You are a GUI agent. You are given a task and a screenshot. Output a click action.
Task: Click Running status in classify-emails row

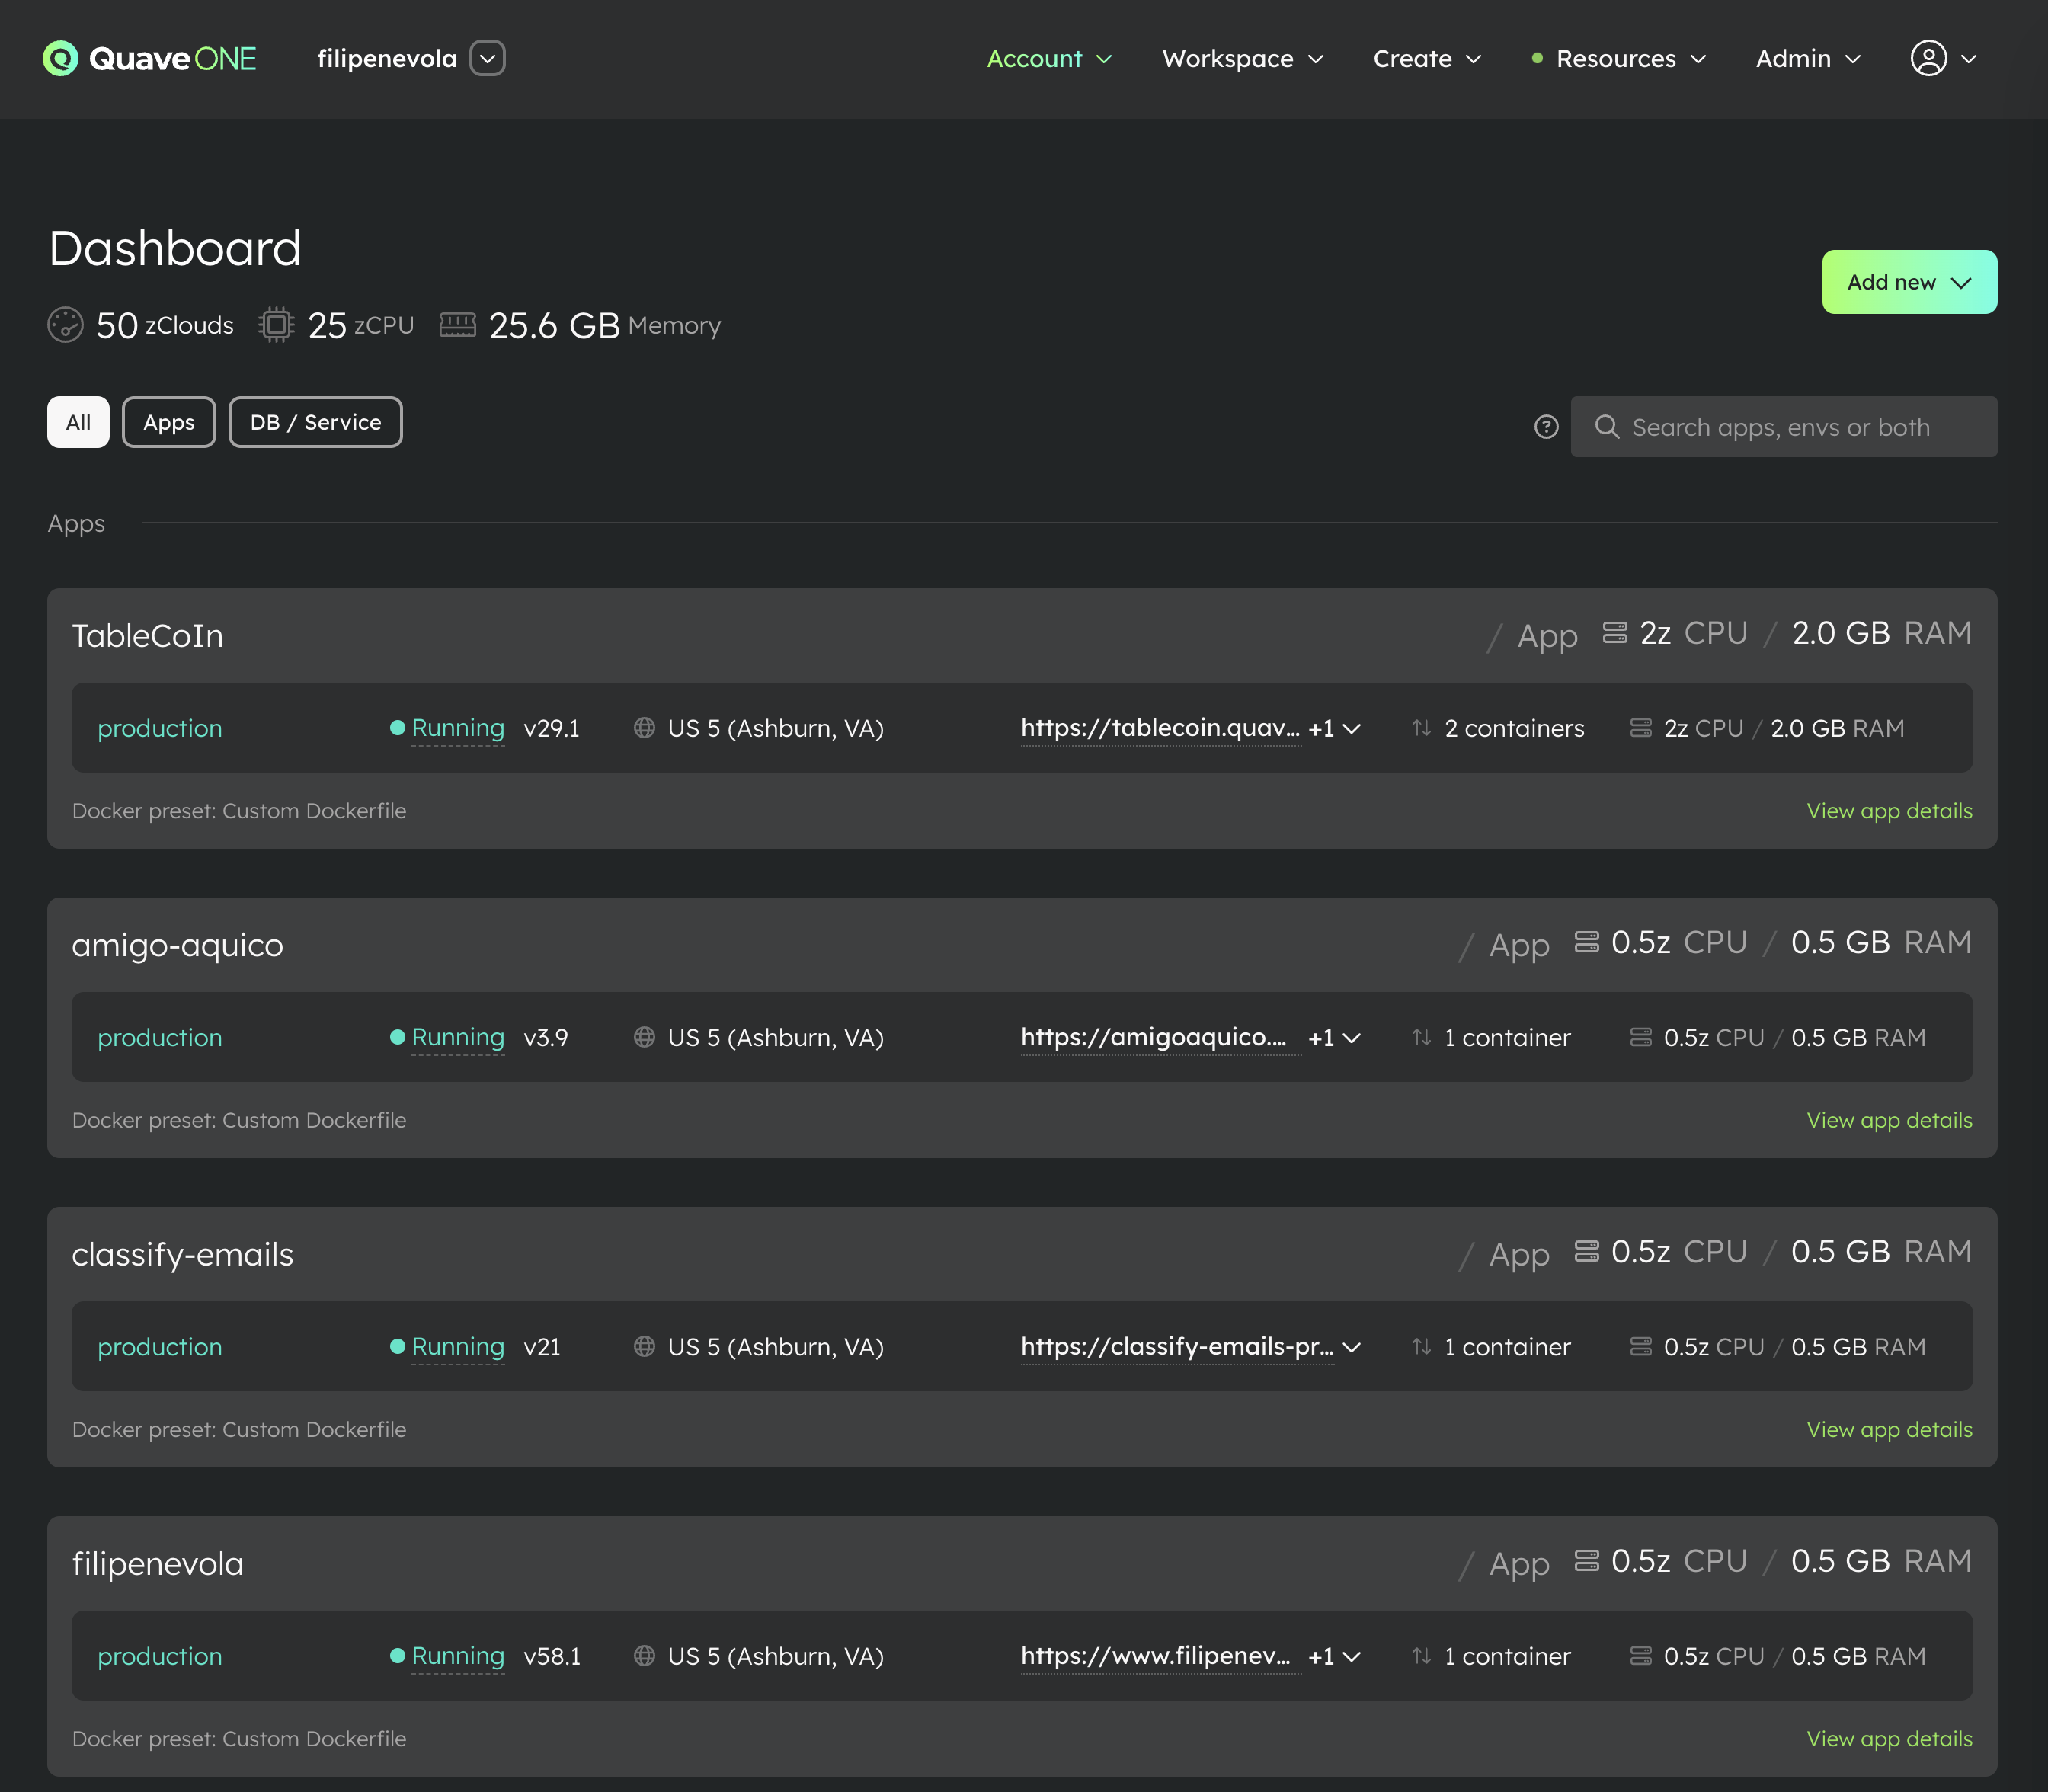click(458, 1346)
